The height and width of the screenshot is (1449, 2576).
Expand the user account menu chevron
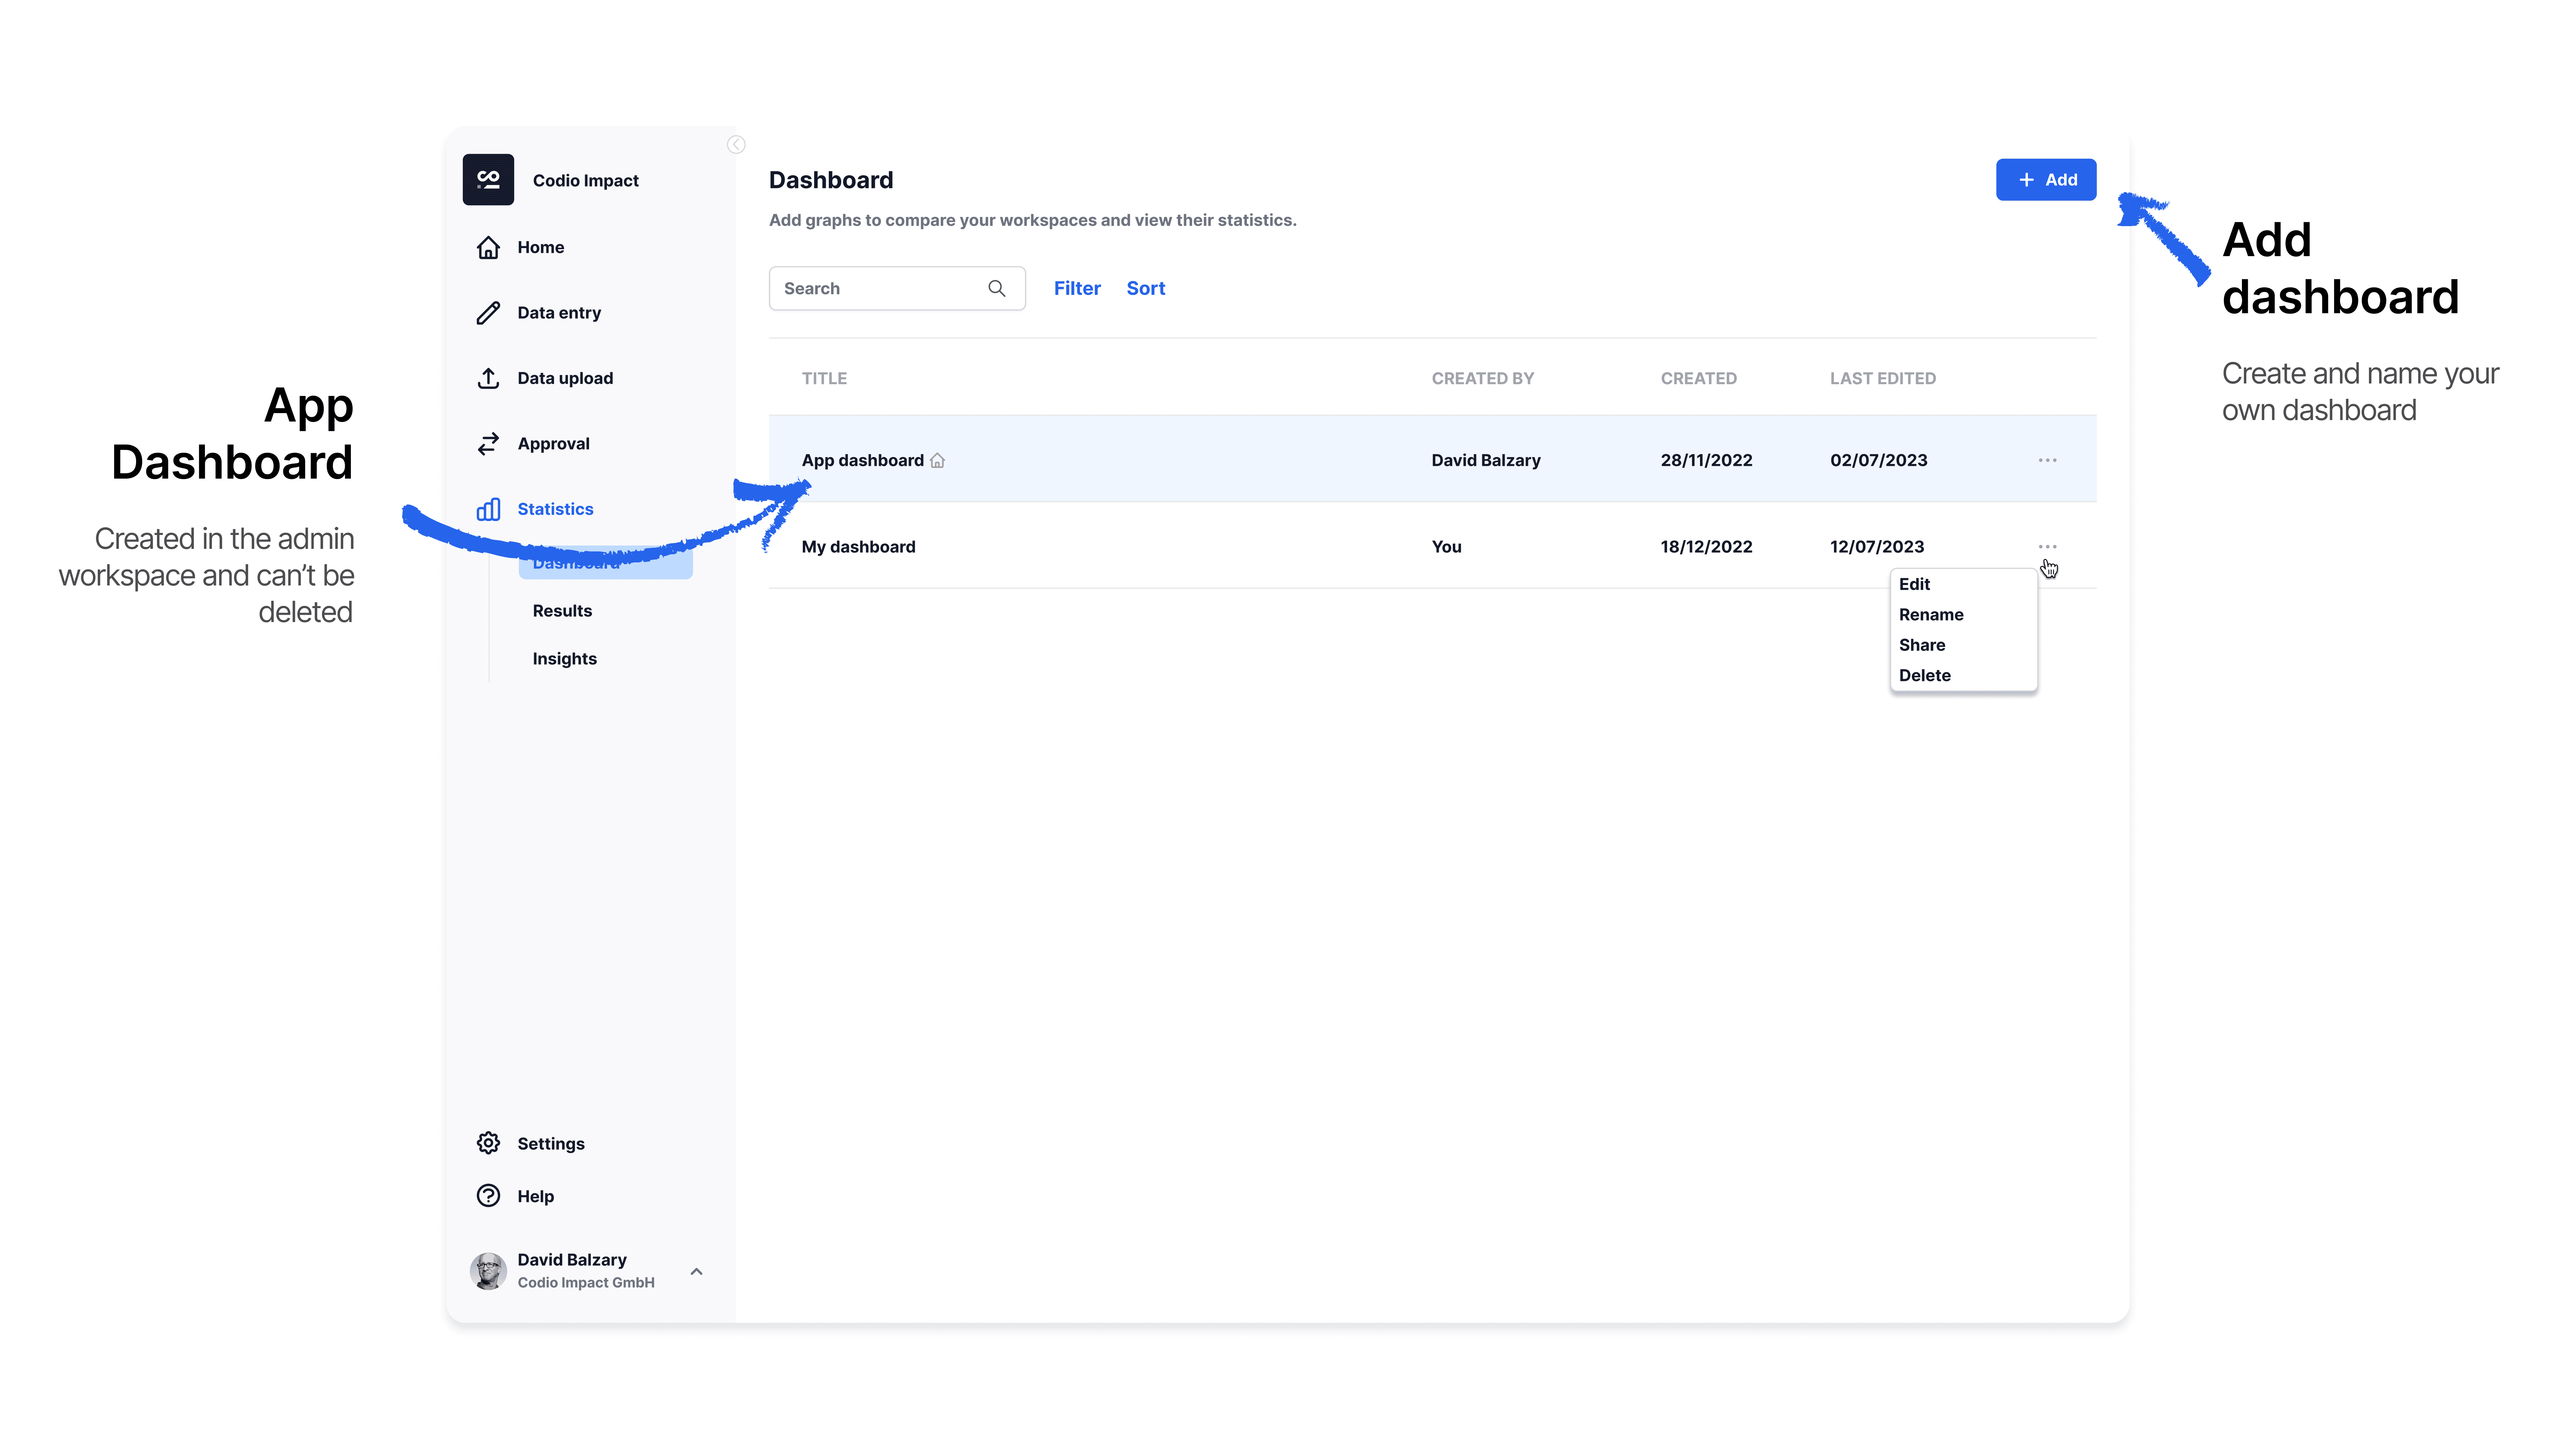(697, 1272)
